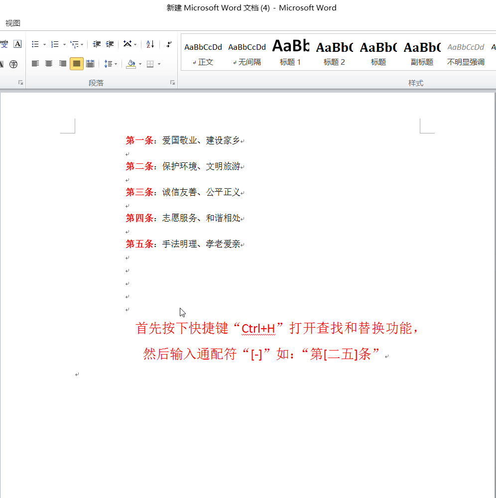Viewport: 496px width, 498px height.
Task: Sort the selected text alphabetically
Action: [149, 44]
